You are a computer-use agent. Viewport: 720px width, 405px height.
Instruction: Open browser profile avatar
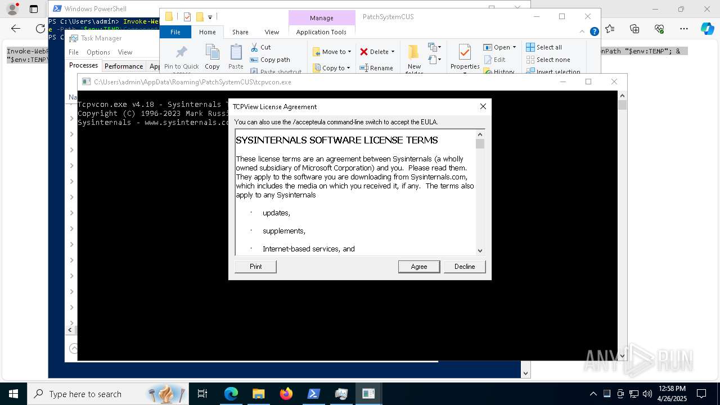pyautogui.click(x=12, y=9)
